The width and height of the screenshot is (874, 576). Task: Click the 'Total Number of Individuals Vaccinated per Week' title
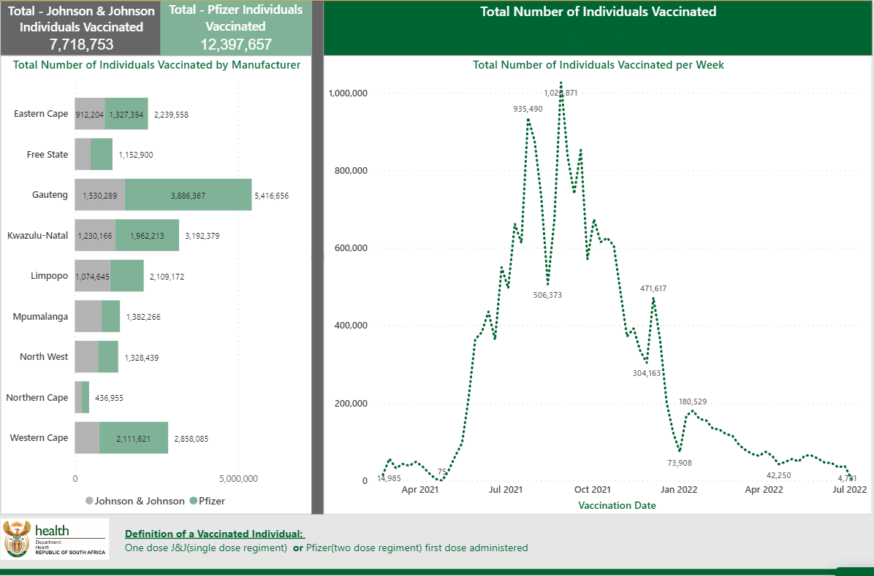[x=598, y=65]
